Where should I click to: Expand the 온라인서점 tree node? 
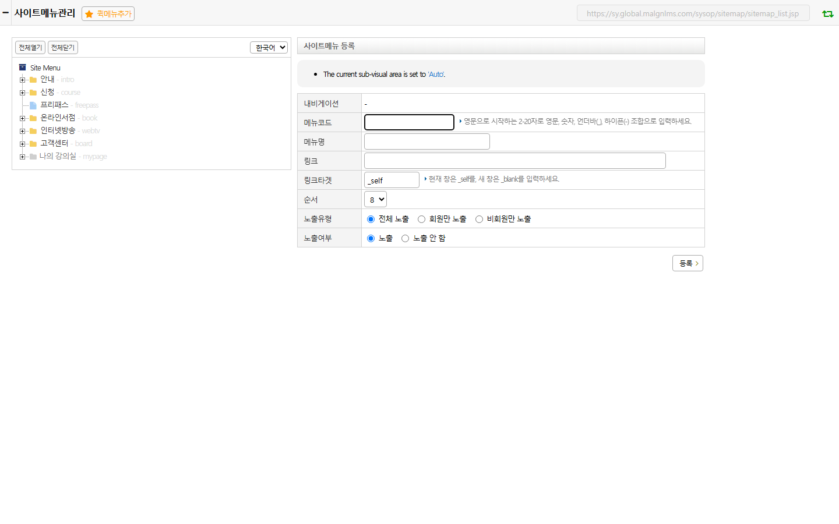(22, 118)
